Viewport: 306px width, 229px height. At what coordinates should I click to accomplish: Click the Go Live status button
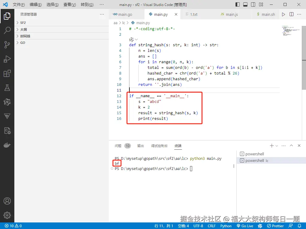pyautogui.click(x=245, y=226)
